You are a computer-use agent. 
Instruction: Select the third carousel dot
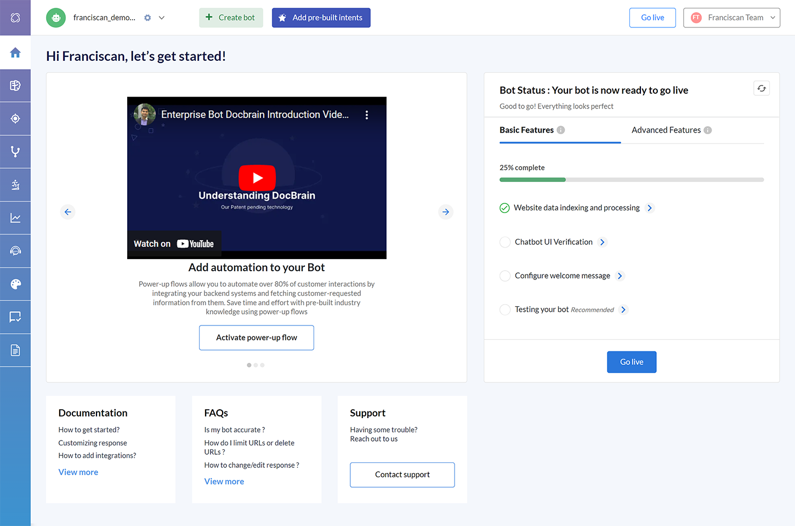pos(262,365)
